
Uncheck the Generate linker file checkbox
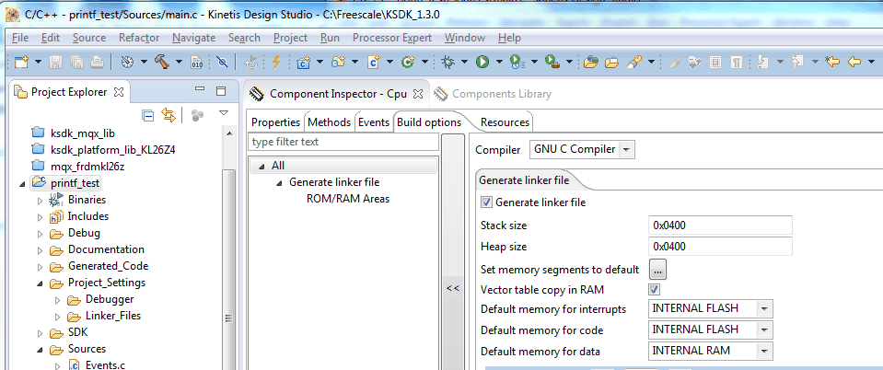point(486,202)
